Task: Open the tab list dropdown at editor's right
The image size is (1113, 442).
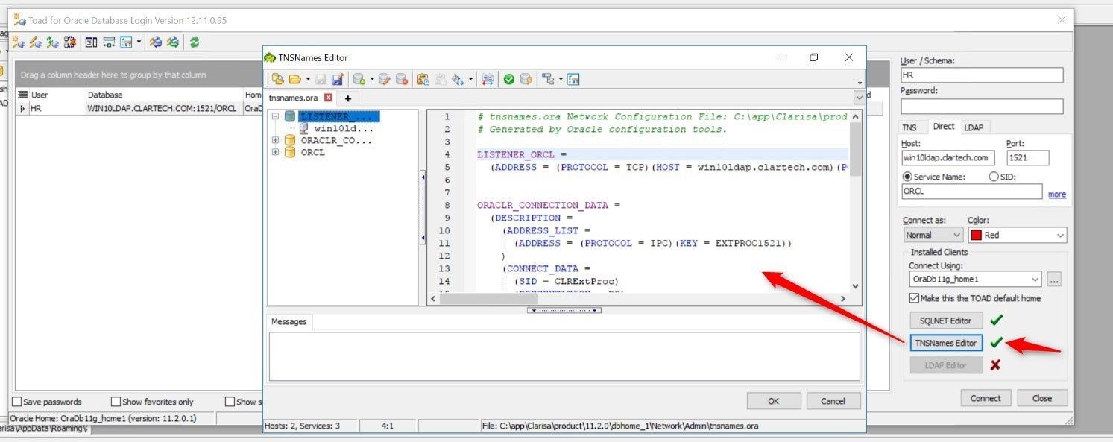Action: point(859,98)
